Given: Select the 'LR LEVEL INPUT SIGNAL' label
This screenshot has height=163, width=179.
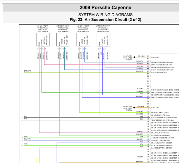Looking at the screenshot, I should point(160,133).
